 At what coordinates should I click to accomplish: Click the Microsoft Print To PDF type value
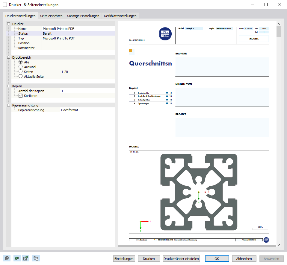pos(59,38)
